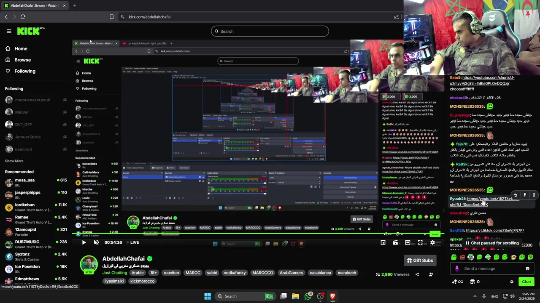The height and width of the screenshot is (303, 540).
Task: Select the kickmorocco tag
Action: 142,281
